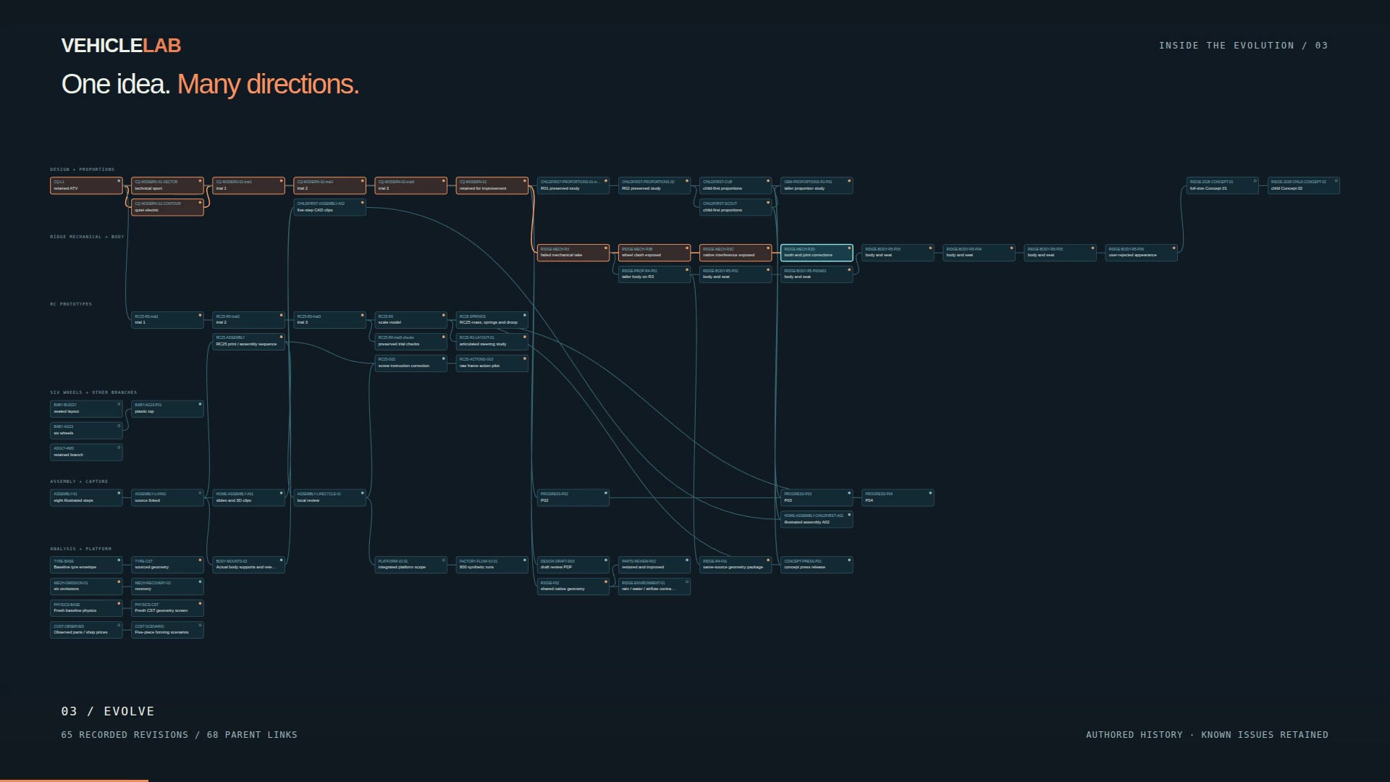Open the FACTORY-FLOW-V2-01 800 synthetic runs node

pyautogui.click(x=492, y=566)
